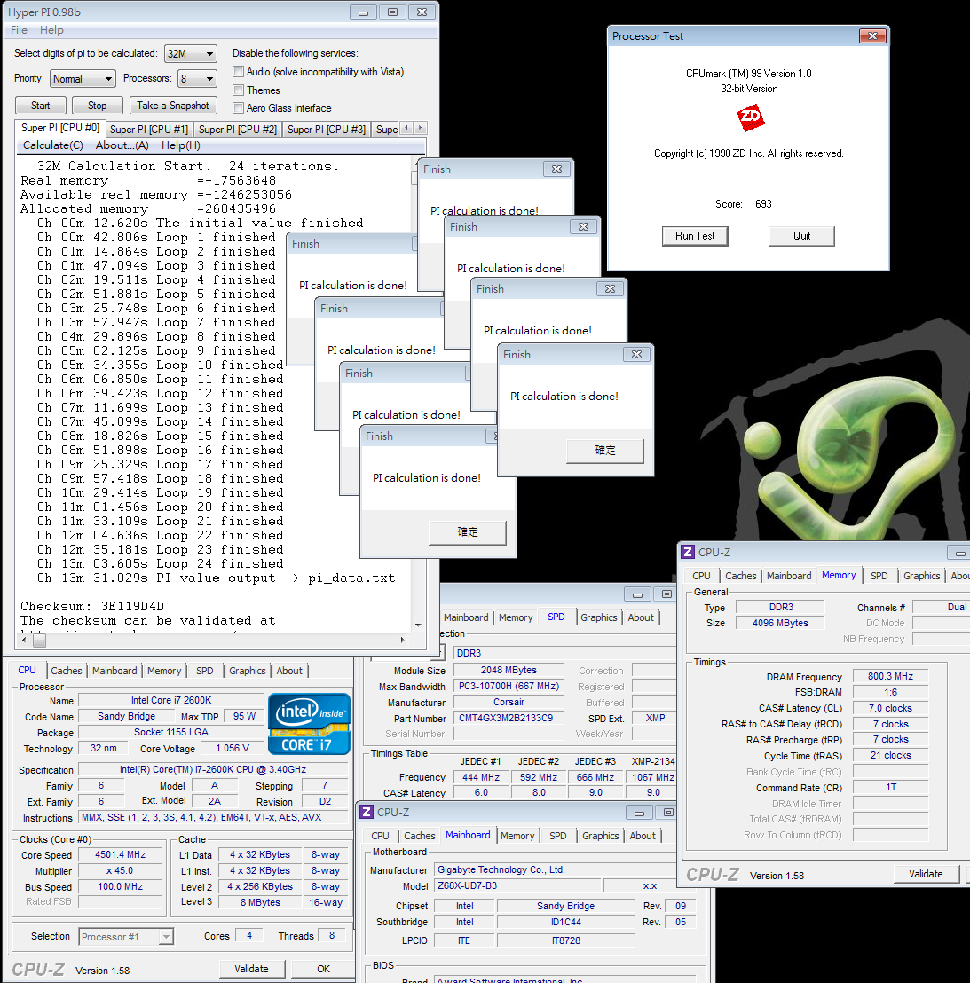Open Graphics tab in CPU-Z SPD window
The height and width of the screenshot is (983, 970).
[599, 617]
